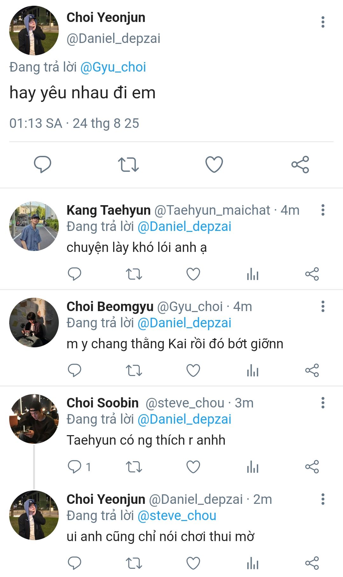Open Kang Taehyun's profile picture
Screen dimensions: 343x577
click(x=34, y=226)
